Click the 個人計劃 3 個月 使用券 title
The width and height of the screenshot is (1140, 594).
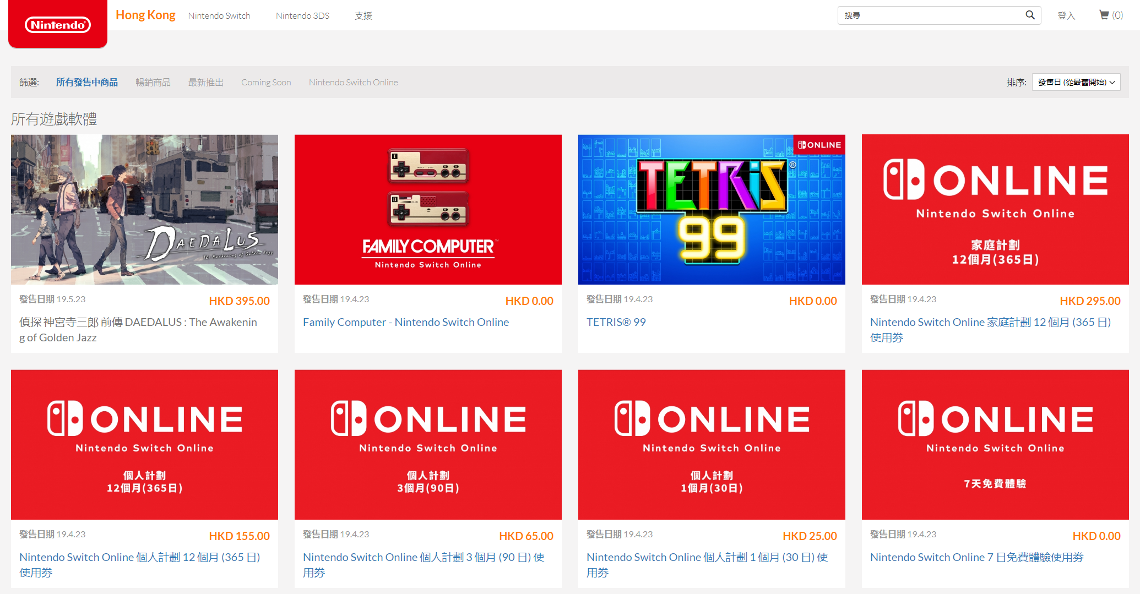coord(424,565)
